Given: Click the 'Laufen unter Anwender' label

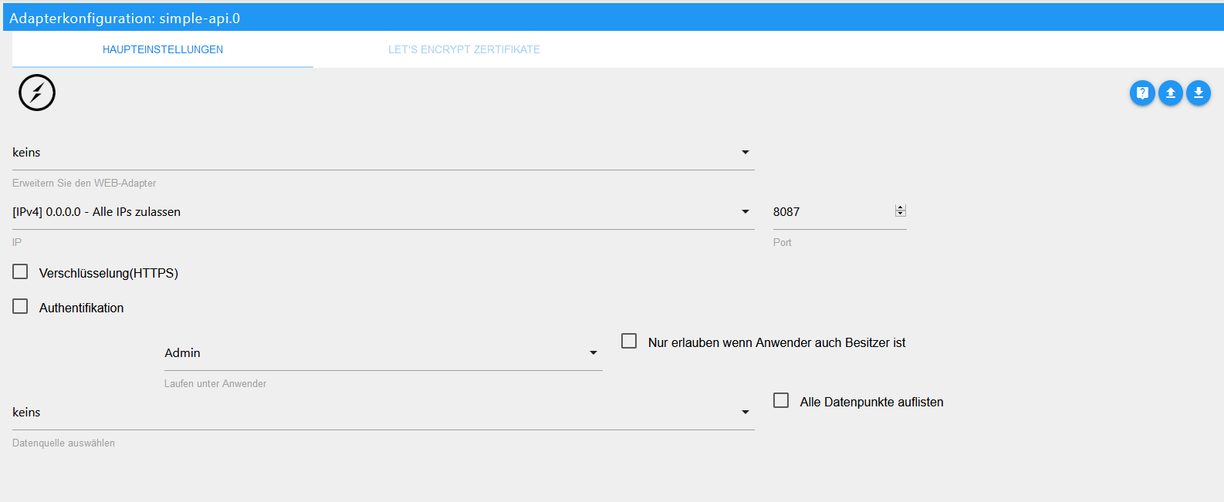Looking at the screenshot, I should point(215,383).
